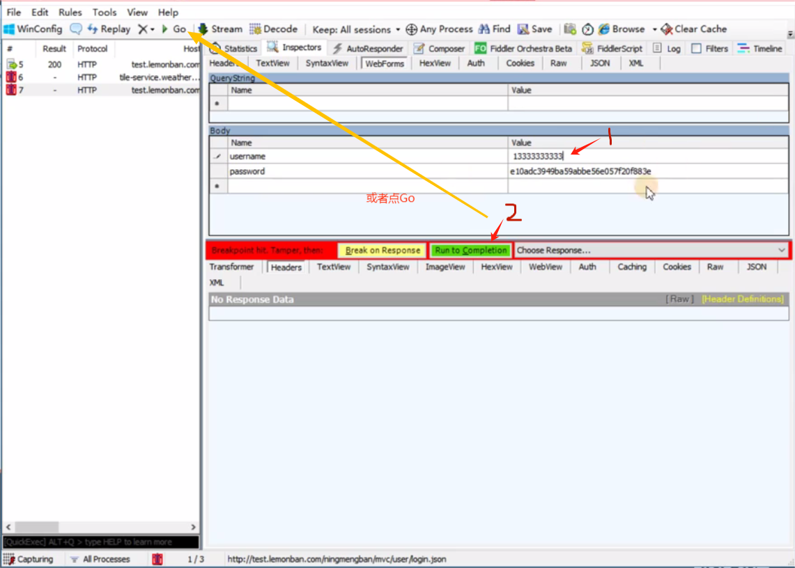Screen dimensions: 795x568
Task: Toggle Stream mode
Action: [x=221, y=29]
